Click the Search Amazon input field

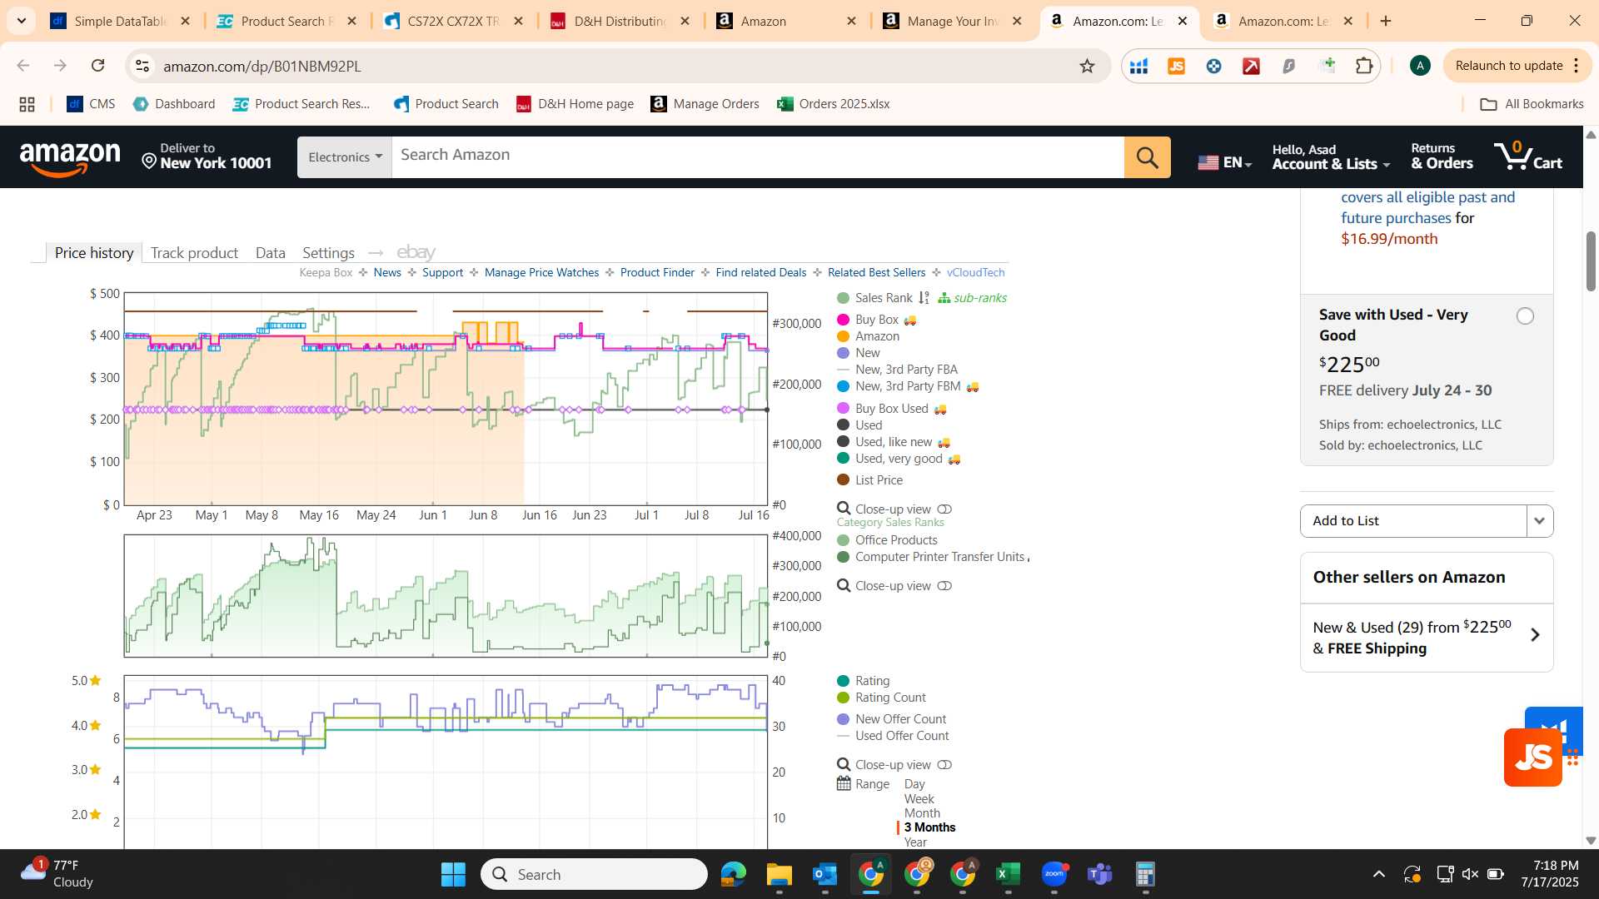coord(758,157)
